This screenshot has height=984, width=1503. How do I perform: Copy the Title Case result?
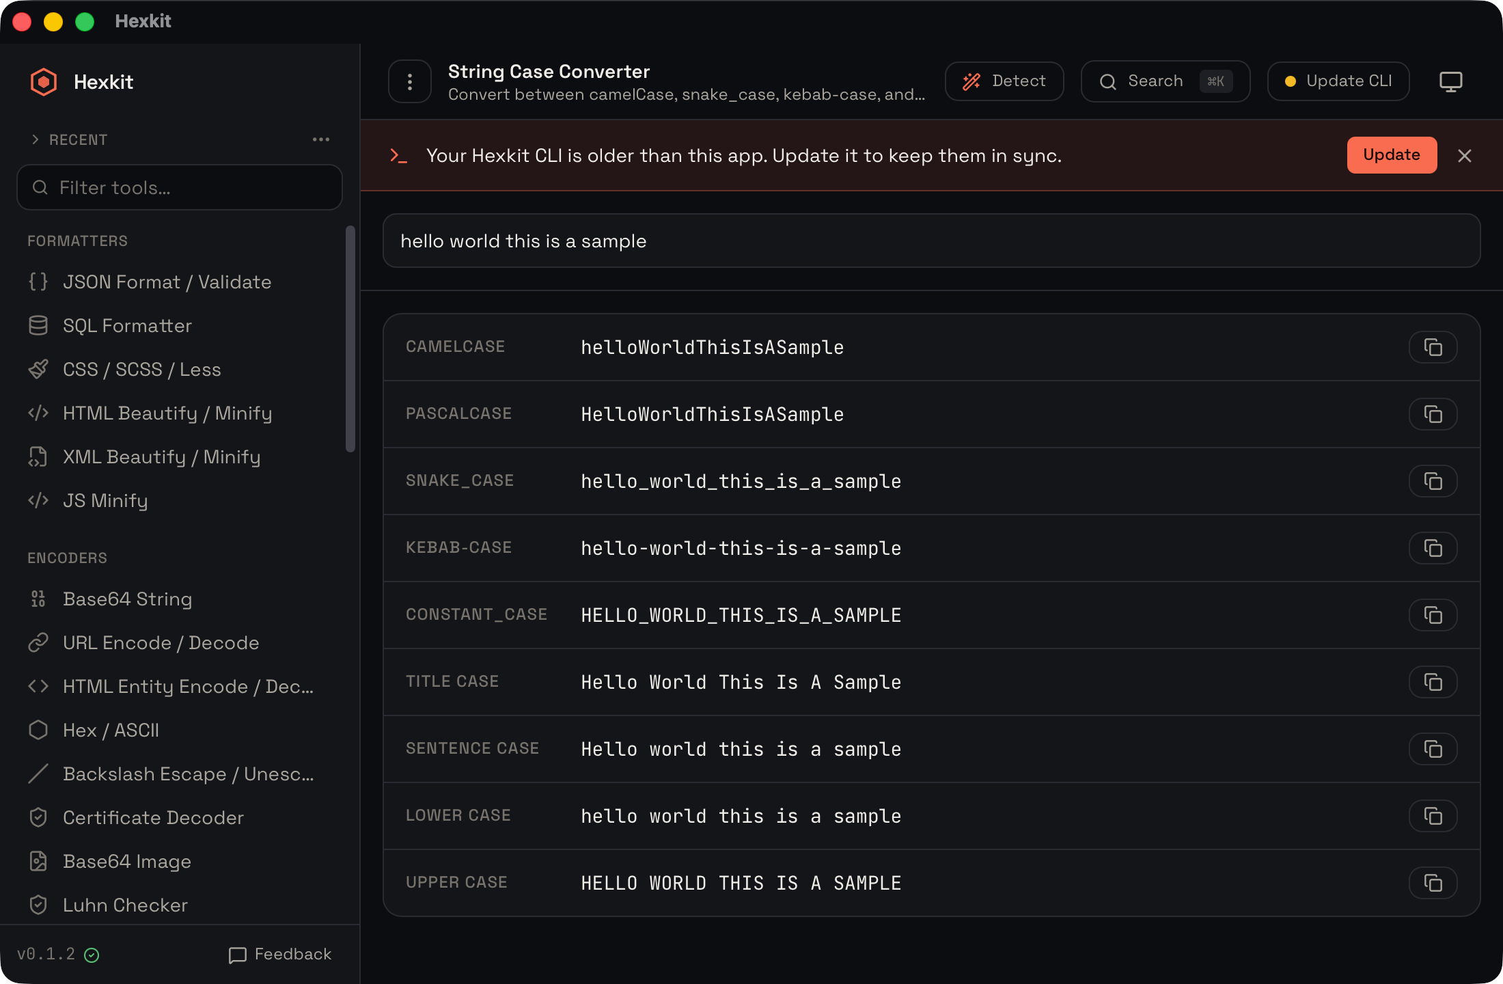(x=1433, y=682)
